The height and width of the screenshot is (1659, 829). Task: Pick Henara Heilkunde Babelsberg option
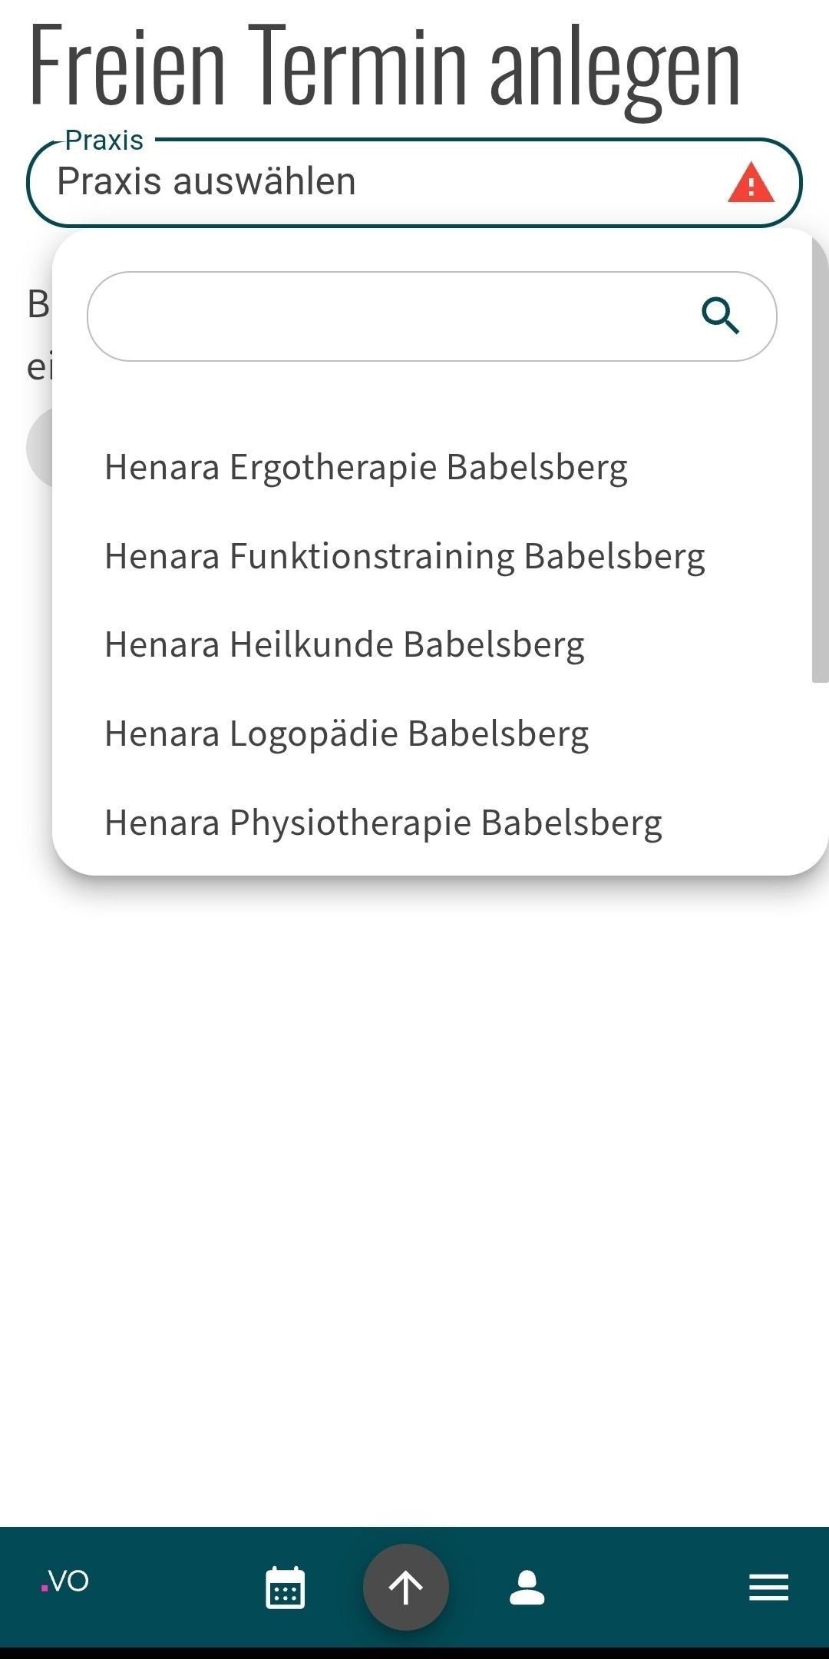tap(345, 644)
